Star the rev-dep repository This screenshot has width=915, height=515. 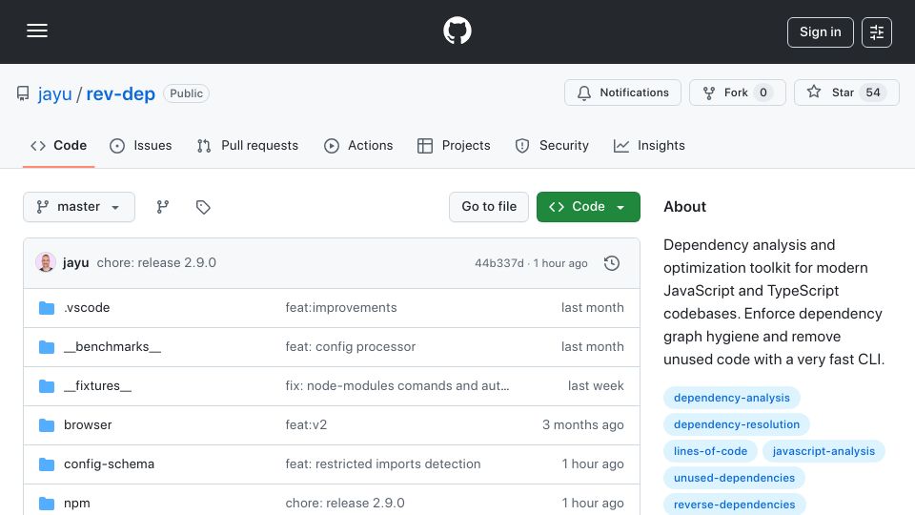tap(846, 93)
